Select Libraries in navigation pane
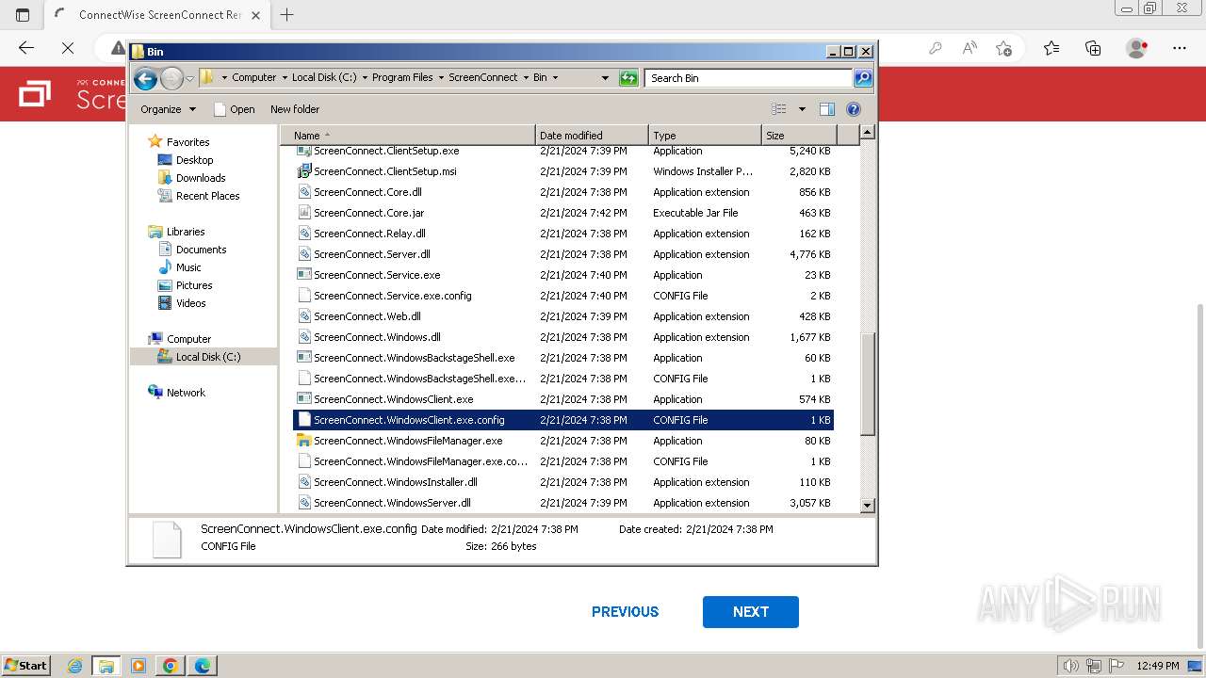Image resolution: width=1206 pixels, height=678 pixels. pyautogui.click(x=186, y=232)
